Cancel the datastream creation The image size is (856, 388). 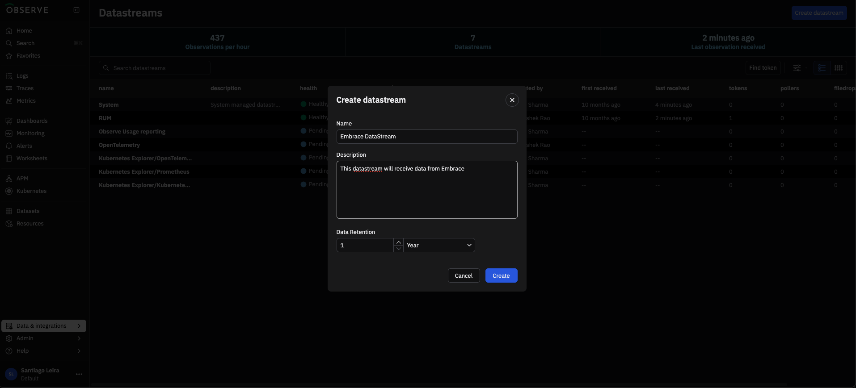coord(464,275)
